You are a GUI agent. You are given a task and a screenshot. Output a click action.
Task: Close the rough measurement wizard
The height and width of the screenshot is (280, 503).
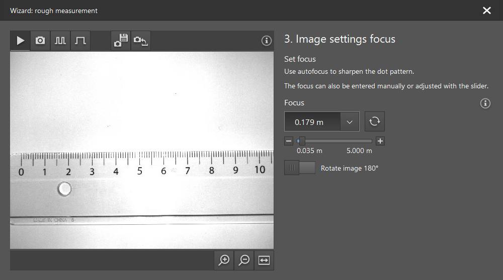point(486,11)
